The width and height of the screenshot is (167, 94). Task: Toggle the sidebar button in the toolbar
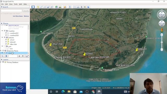[x=33, y=7]
